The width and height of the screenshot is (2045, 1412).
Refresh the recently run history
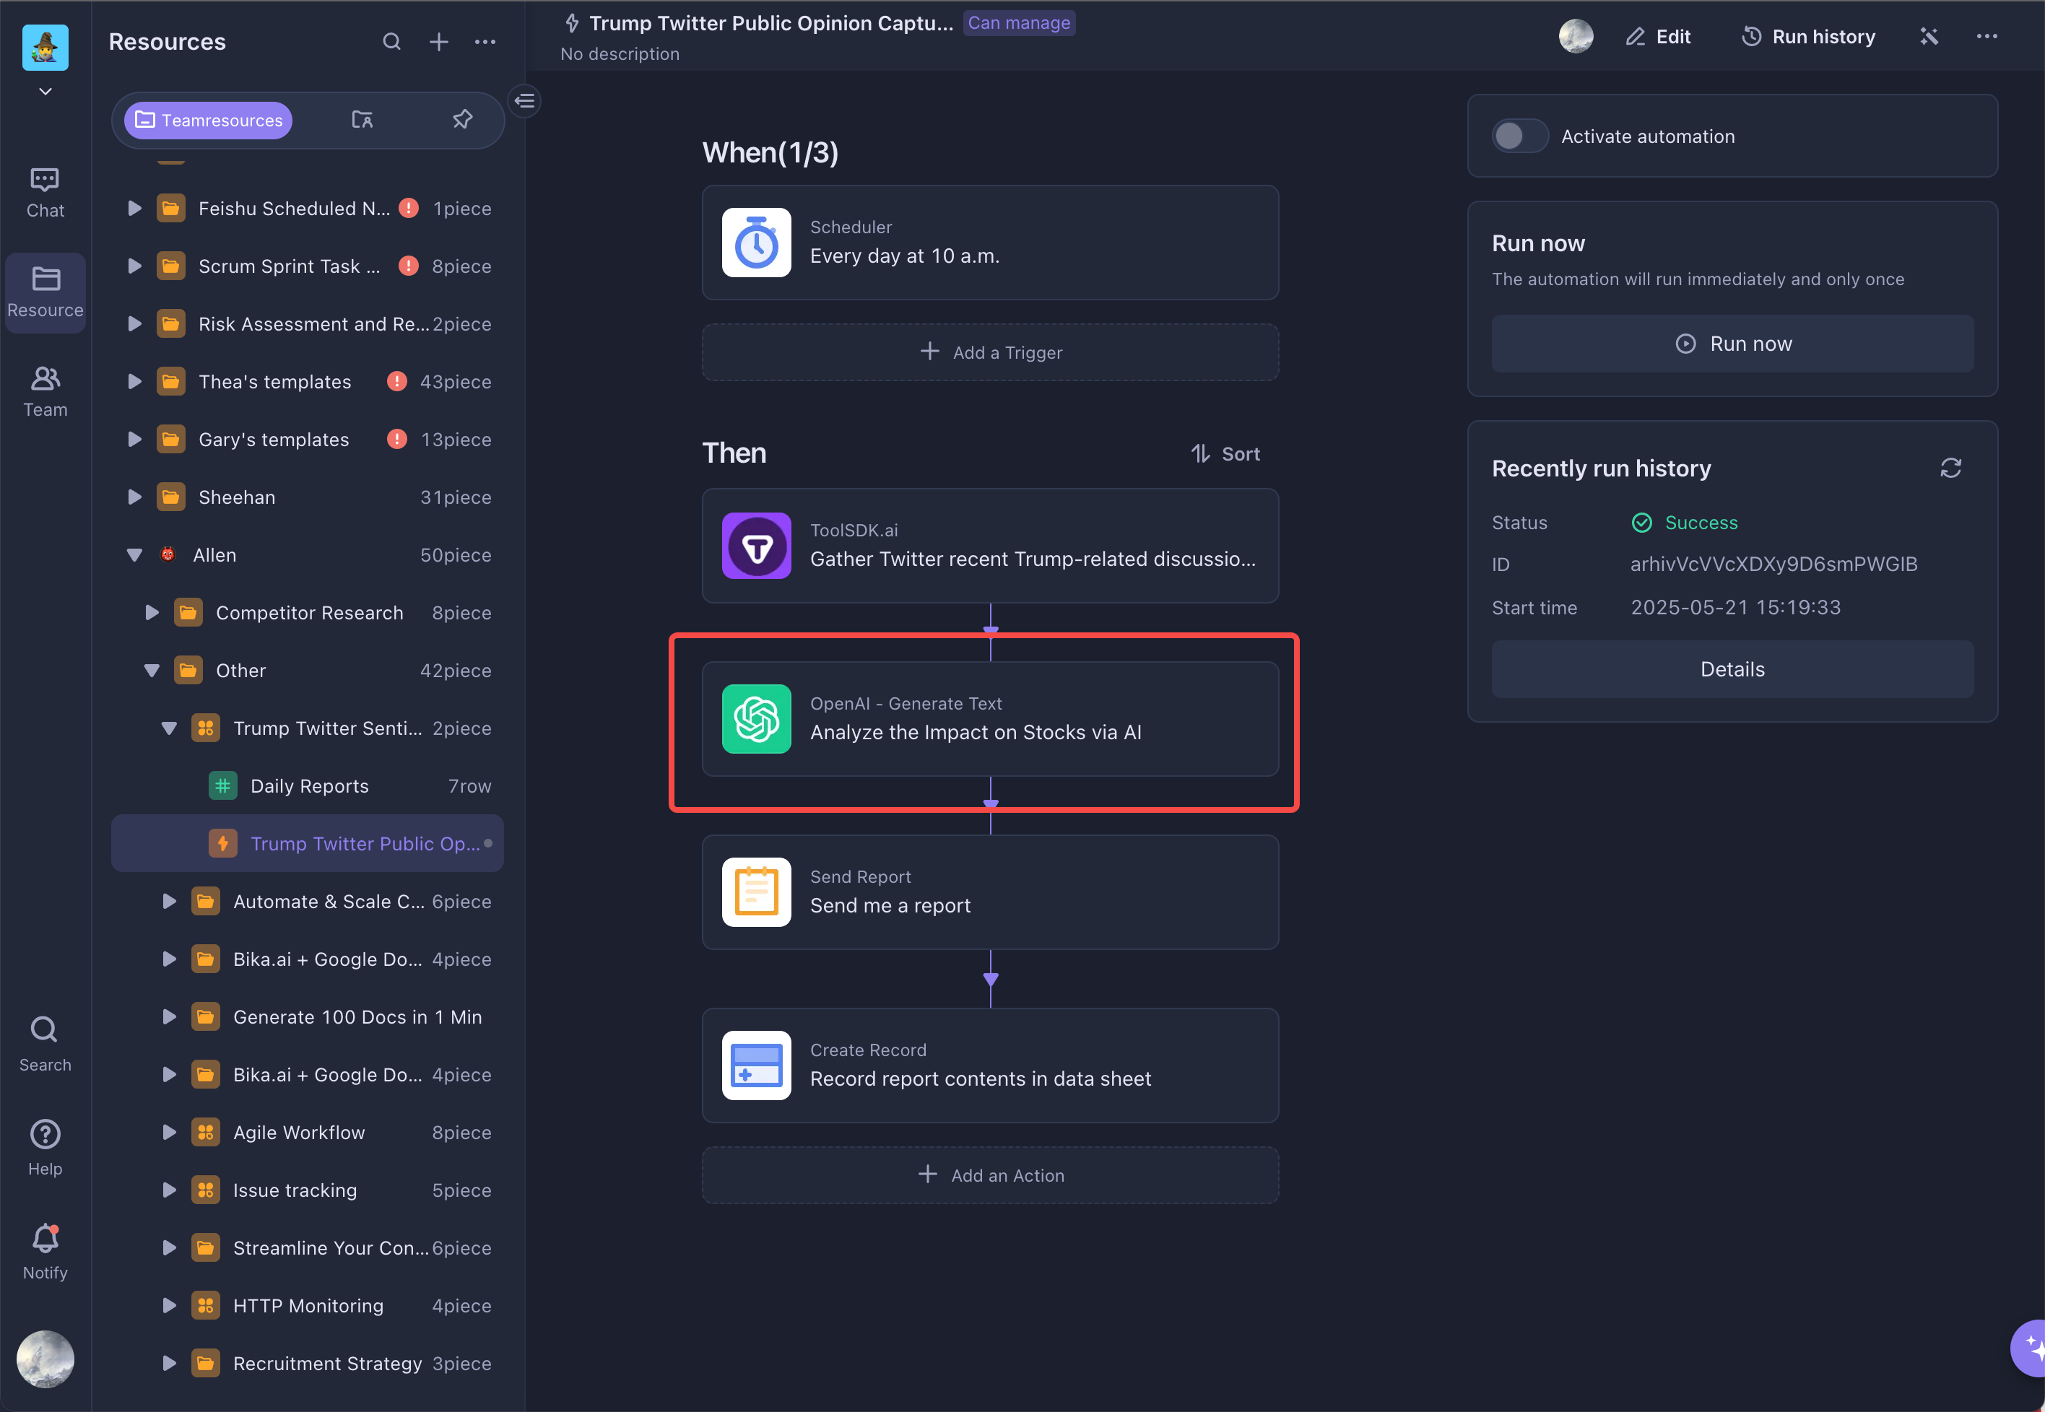click(x=1950, y=468)
